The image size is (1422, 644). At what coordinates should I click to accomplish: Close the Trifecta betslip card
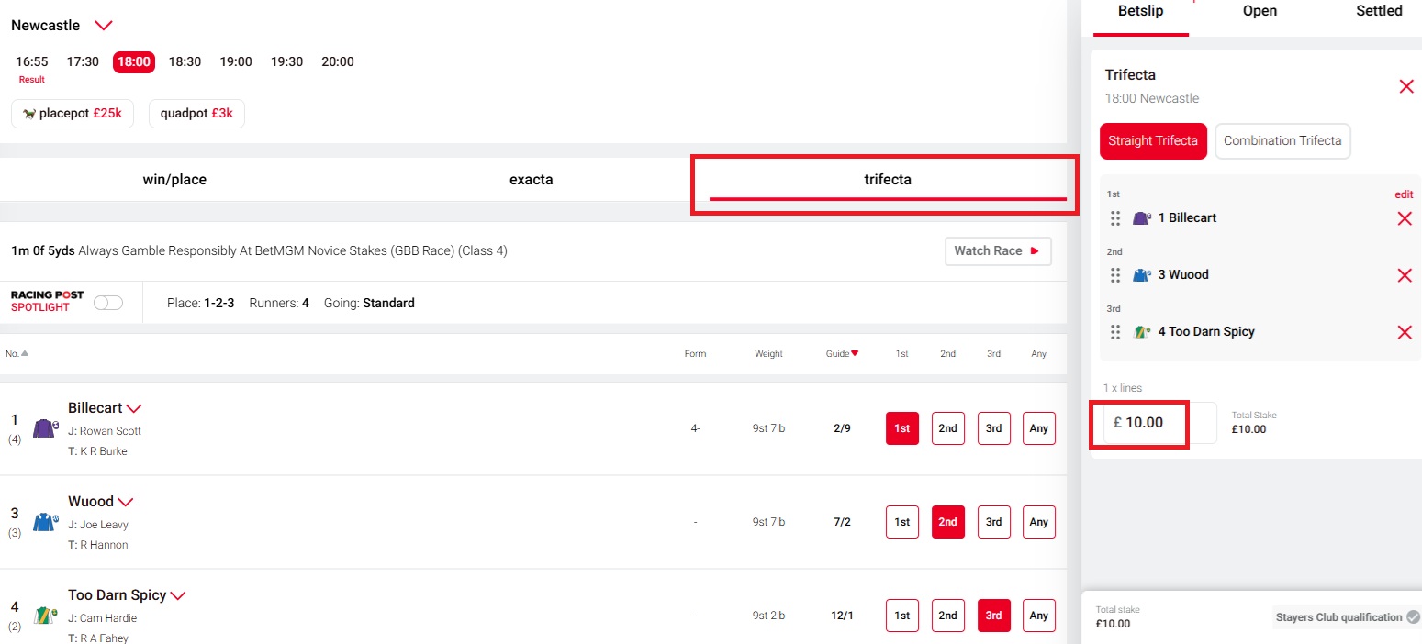1405,86
